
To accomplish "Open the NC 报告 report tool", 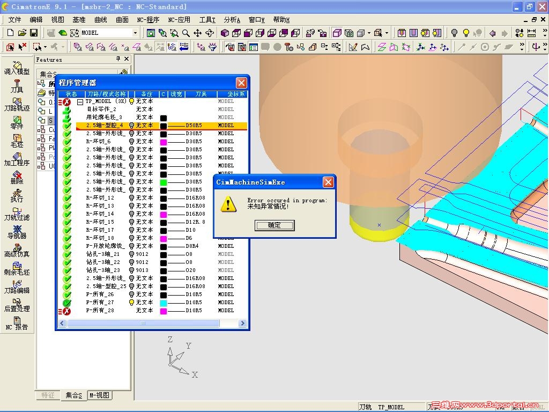I will point(17,323).
